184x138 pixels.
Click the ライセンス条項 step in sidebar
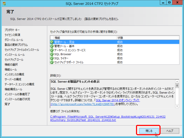click(x=12, y=35)
